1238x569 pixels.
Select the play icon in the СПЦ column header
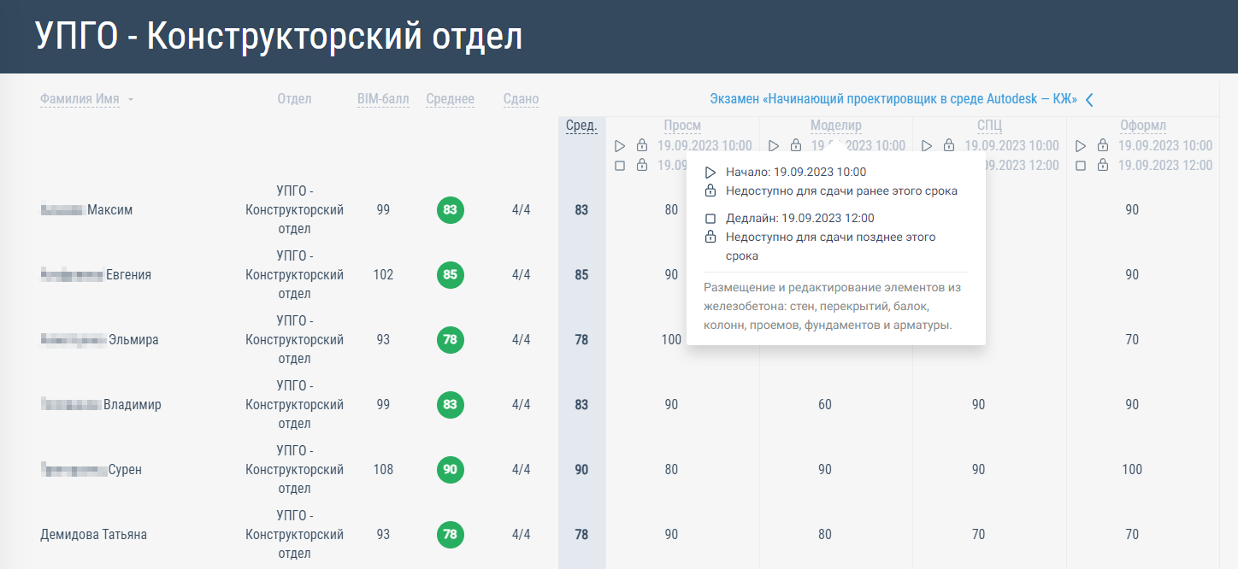(x=927, y=145)
